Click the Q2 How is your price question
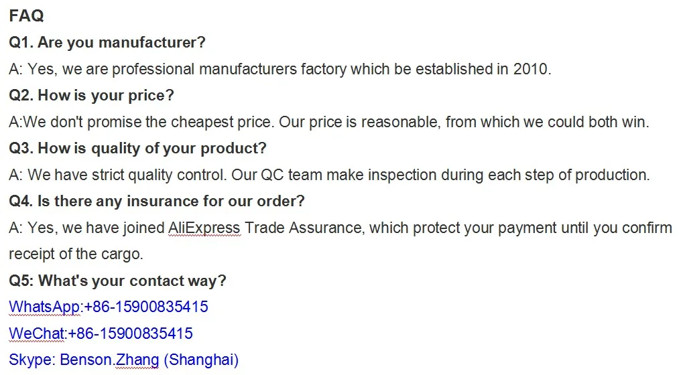Screen dimensions: 681x375 [x=91, y=96]
